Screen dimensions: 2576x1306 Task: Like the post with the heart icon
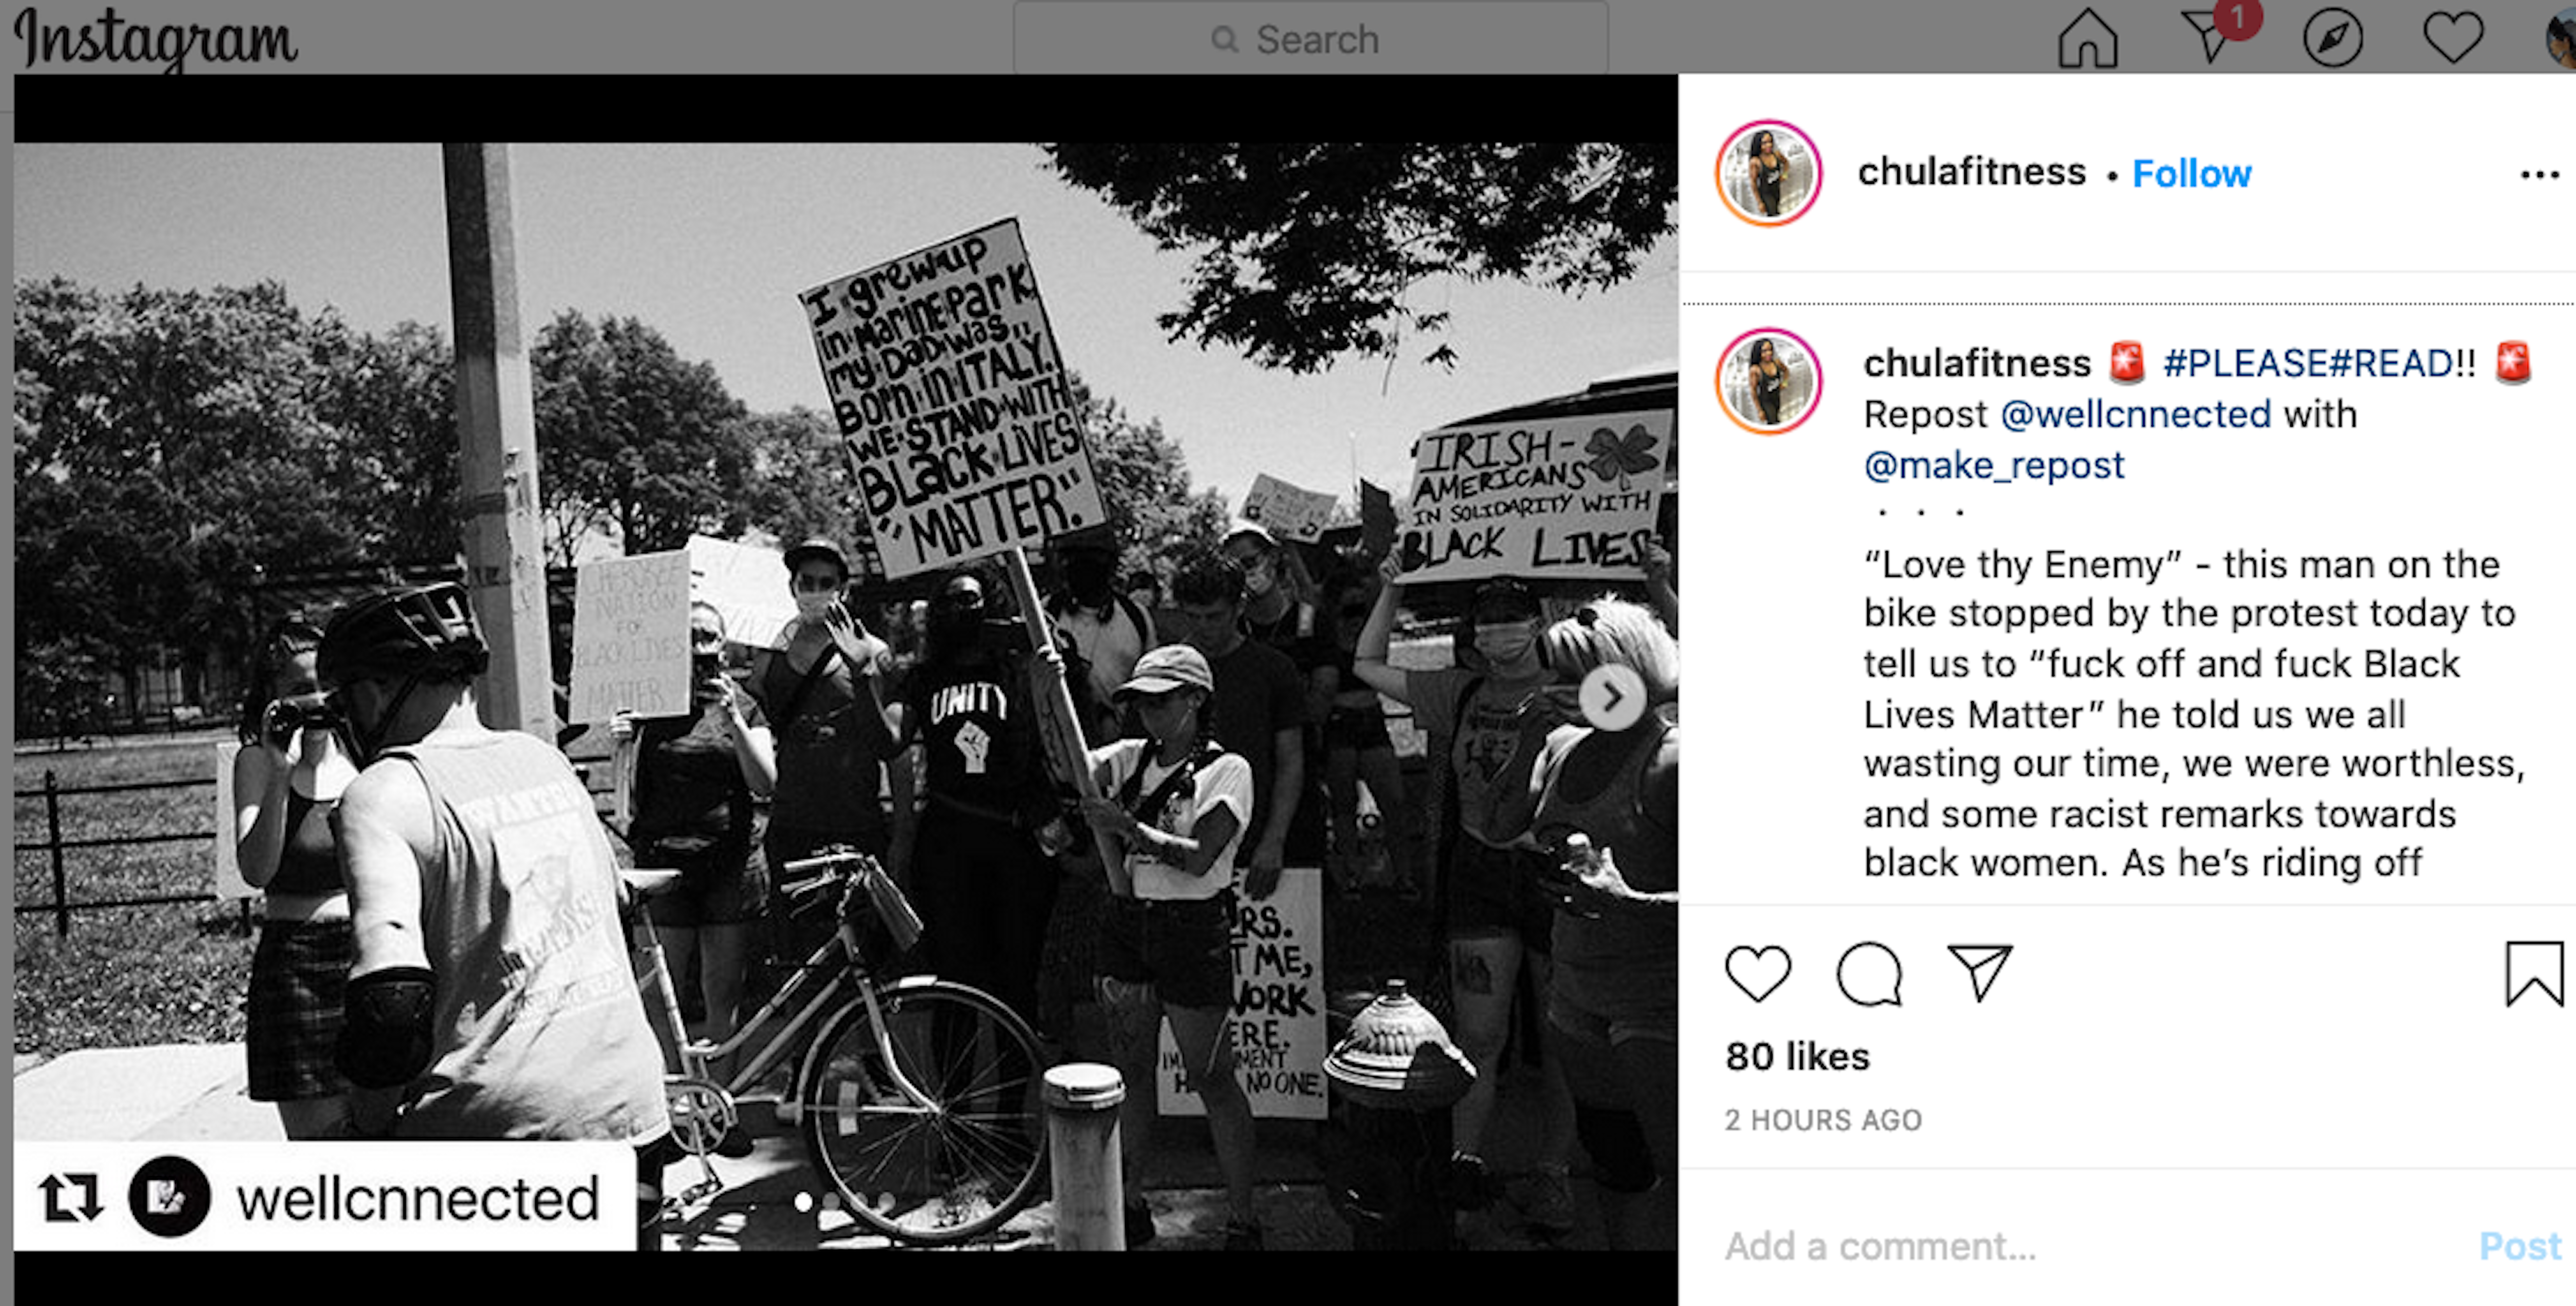coord(1757,973)
